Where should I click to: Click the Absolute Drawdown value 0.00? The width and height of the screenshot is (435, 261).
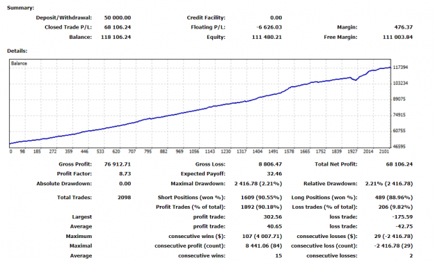[x=125, y=184]
